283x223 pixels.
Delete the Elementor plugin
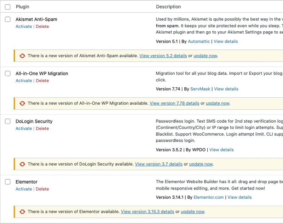42,189
